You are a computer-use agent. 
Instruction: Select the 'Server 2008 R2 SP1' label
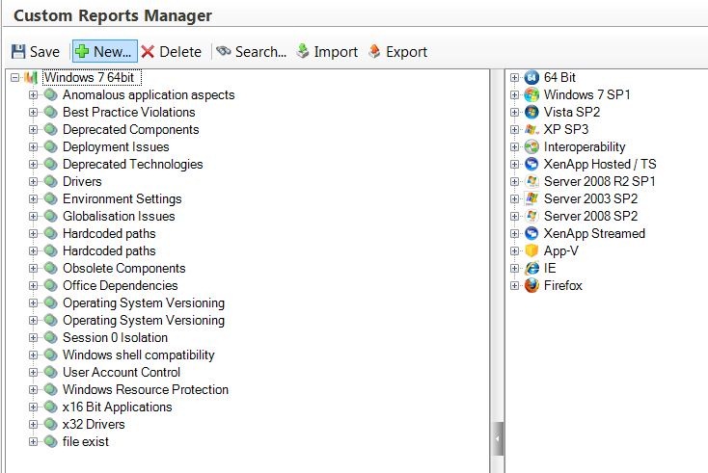tap(600, 181)
